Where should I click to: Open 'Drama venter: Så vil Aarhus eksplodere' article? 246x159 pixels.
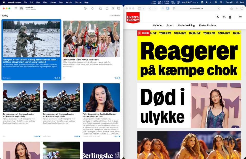pos(91,50)
